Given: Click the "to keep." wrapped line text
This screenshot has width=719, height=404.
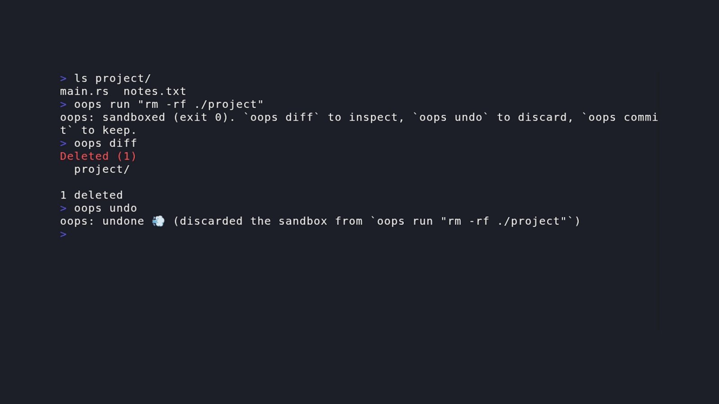Looking at the screenshot, I should 109,131.
